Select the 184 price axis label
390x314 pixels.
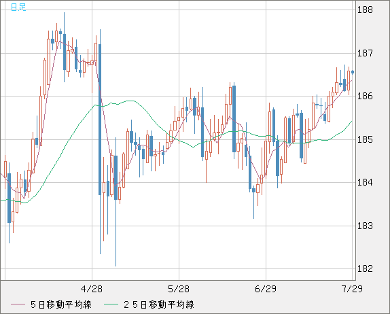[x=365, y=183]
